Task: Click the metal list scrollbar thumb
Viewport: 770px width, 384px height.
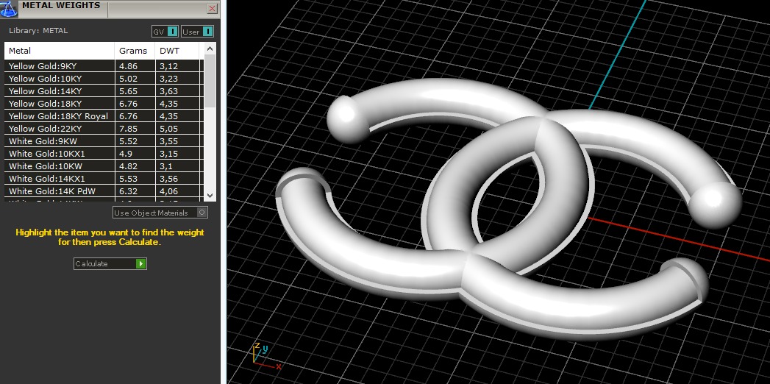Action: coord(210,81)
